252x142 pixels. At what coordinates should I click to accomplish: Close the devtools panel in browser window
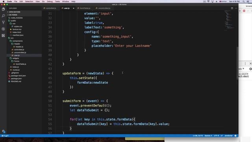[x=250, y=64]
